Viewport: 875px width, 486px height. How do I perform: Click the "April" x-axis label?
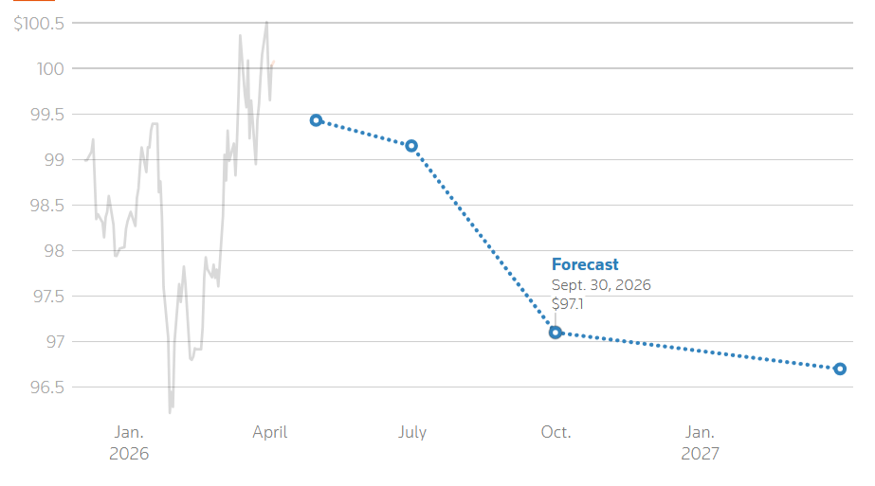coord(270,433)
